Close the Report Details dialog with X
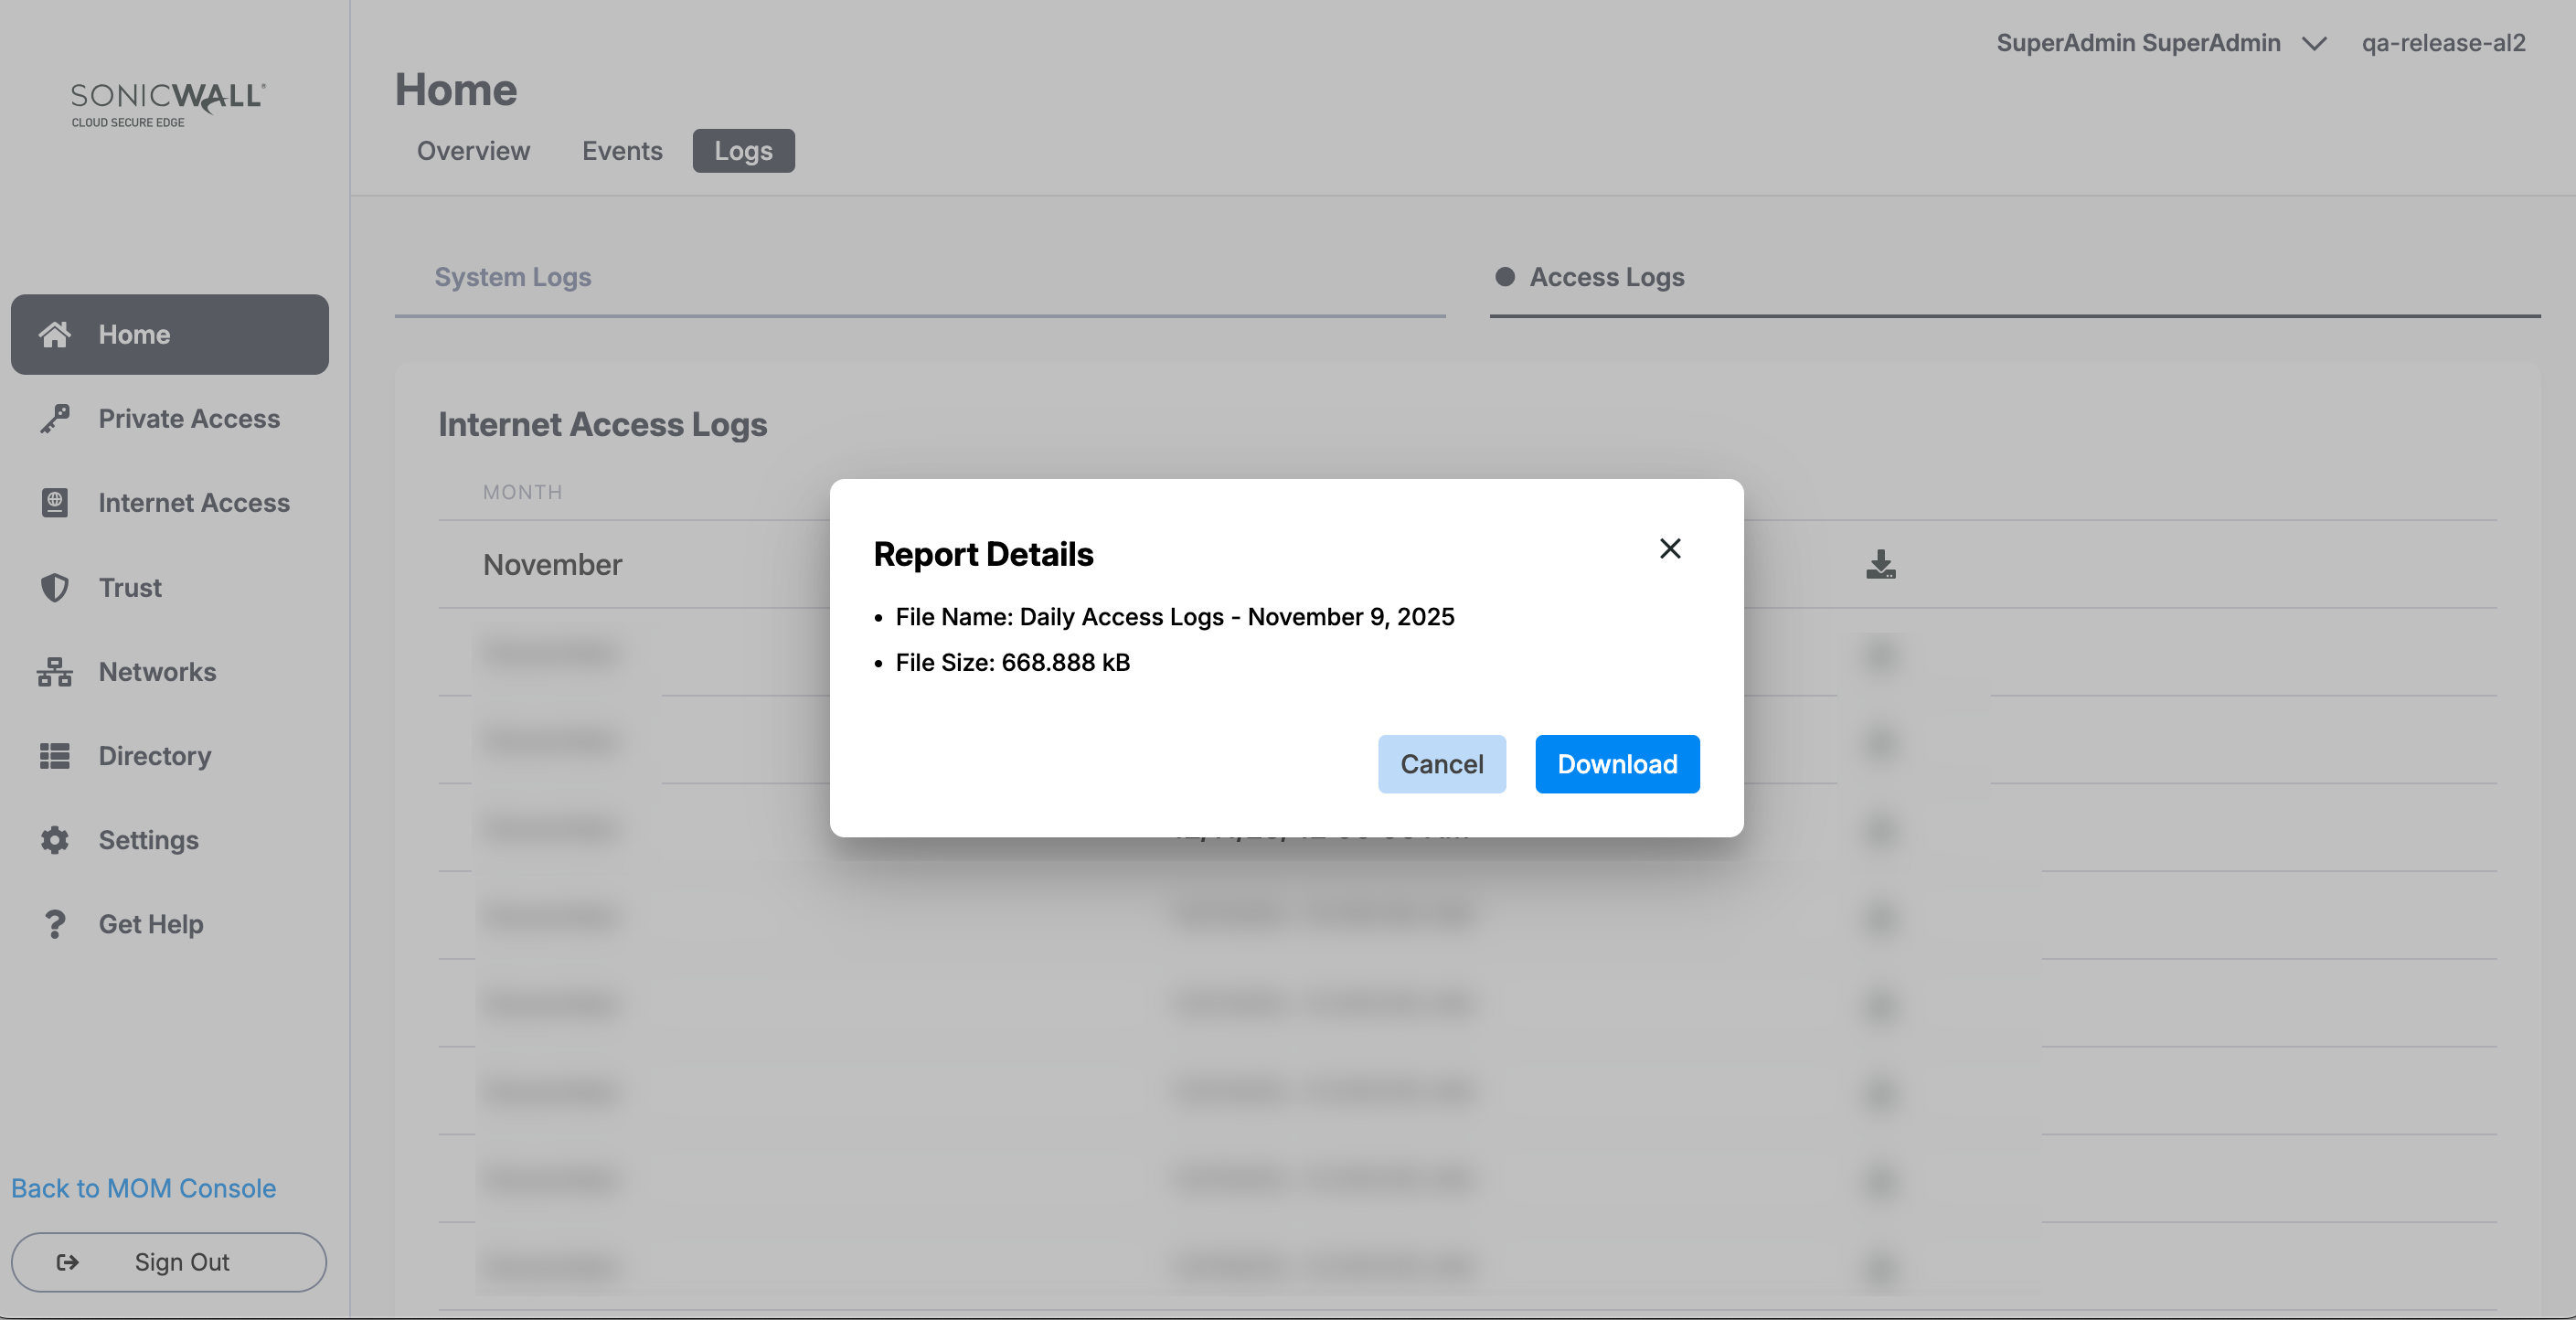This screenshot has height=1320, width=2576. click(1669, 548)
